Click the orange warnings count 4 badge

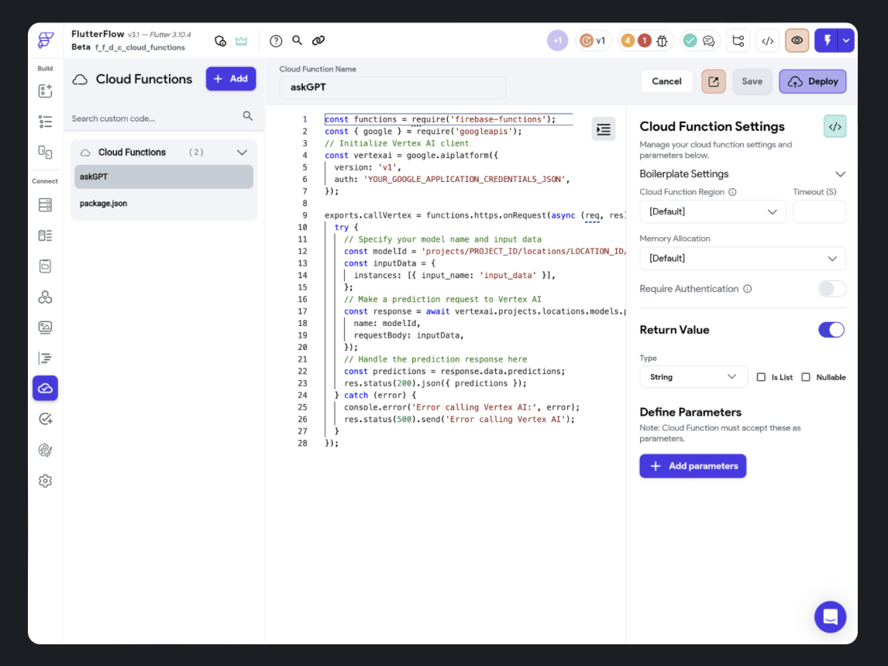628,41
